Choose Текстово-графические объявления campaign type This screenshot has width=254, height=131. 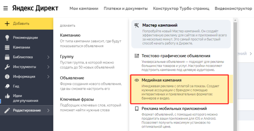point(176,56)
